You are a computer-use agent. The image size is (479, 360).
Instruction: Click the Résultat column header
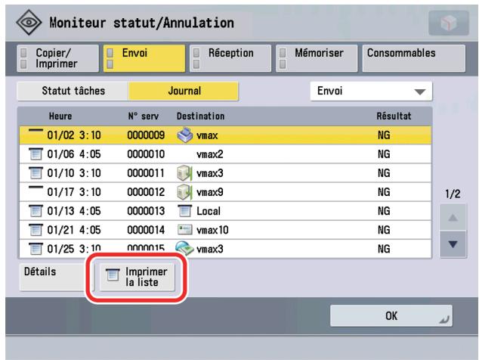pos(394,116)
